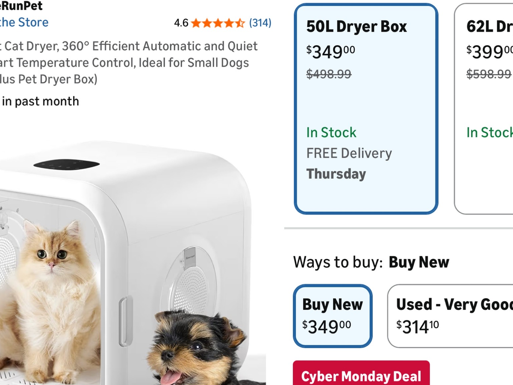Visit the Store link
The width and height of the screenshot is (513, 385).
click(x=24, y=22)
